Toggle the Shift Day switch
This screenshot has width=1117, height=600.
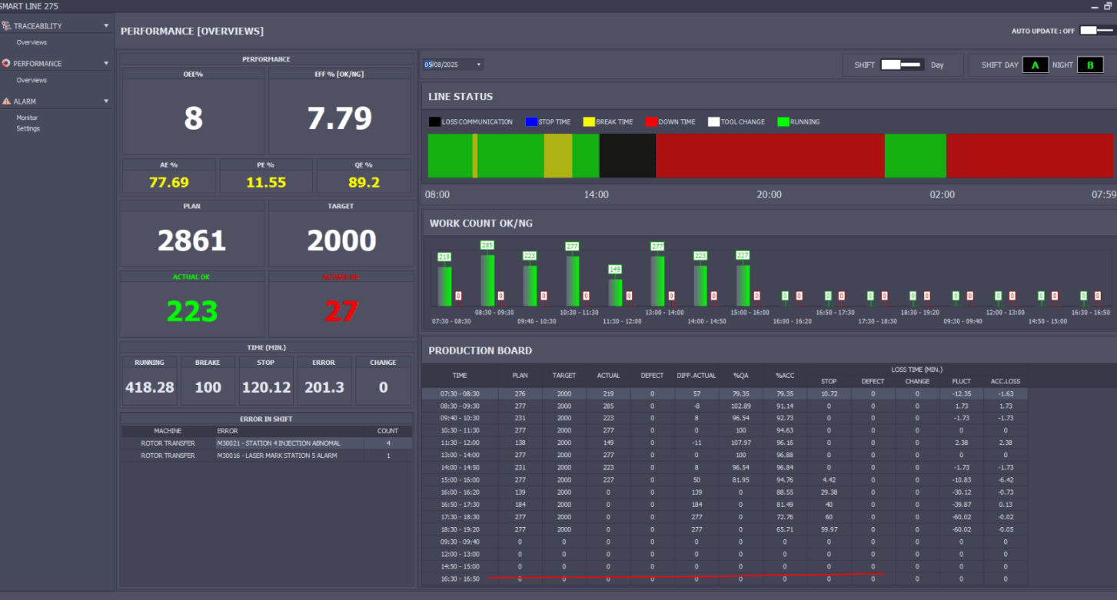(903, 65)
